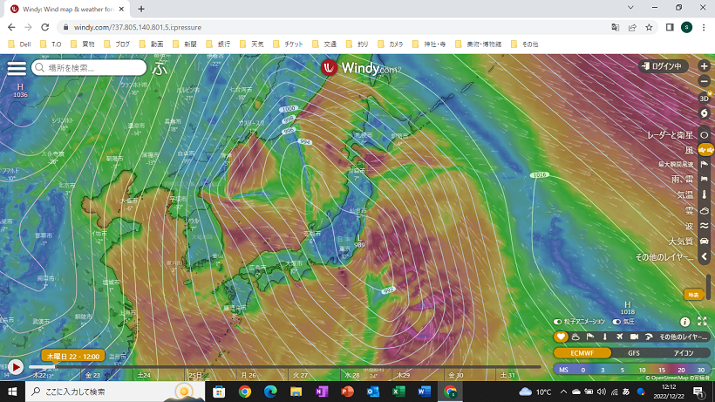The width and height of the screenshot is (715, 402).
Task: Open the 天気 bookmarks folder
Action: [x=252, y=44]
